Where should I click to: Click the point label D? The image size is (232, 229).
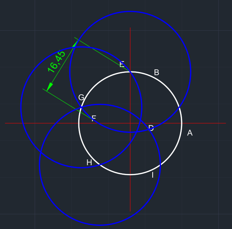[x=151, y=128]
